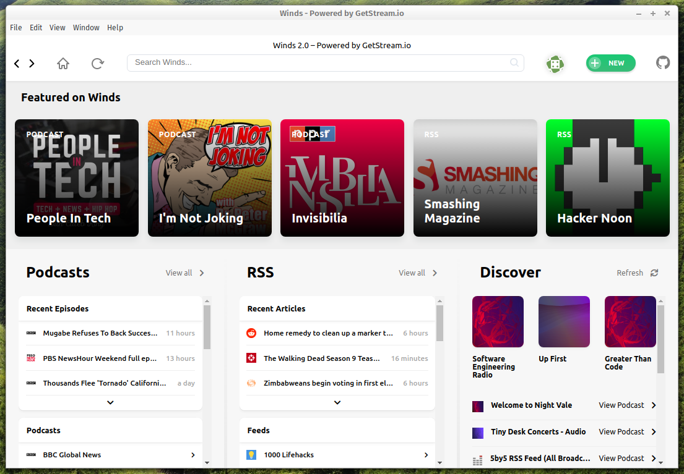Screen dimensions: 684x474
Task: Click the chevron after Welcome to Night Vale View Podcast
Action: pos(654,405)
